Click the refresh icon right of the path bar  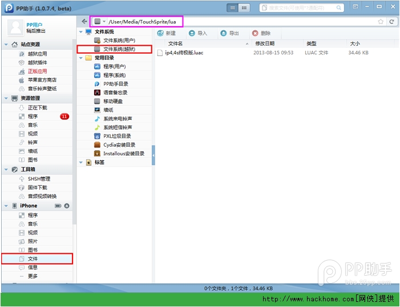pos(391,22)
